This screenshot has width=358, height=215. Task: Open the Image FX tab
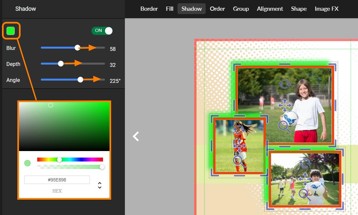(327, 9)
